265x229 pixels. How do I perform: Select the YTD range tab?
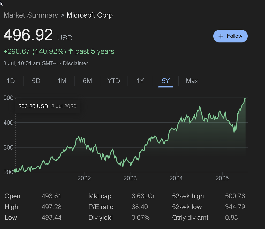(x=114, y=81)
